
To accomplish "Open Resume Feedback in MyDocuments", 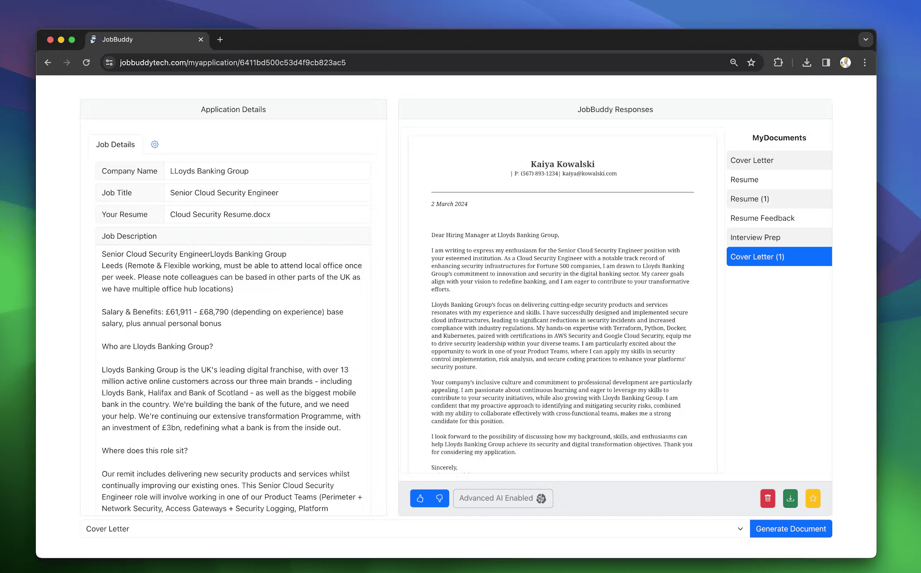I will click(x=779, y=218).
